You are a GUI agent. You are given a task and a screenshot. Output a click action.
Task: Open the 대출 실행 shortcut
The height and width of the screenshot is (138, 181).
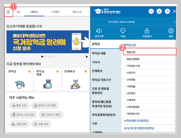point(19,124)
